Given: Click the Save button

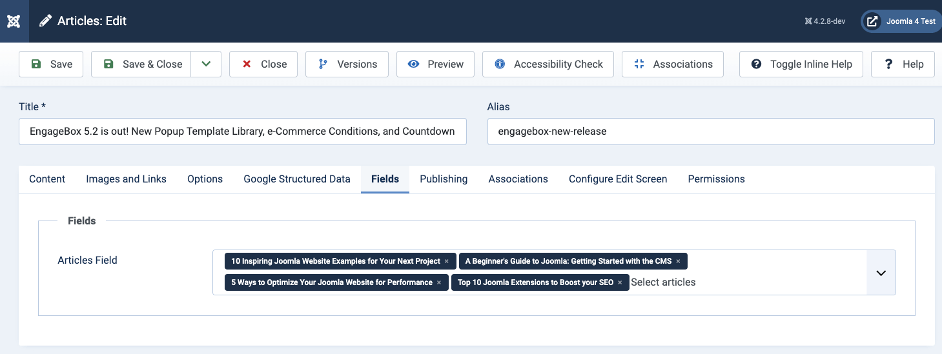Looking at the screenshot, I should 51,64.
